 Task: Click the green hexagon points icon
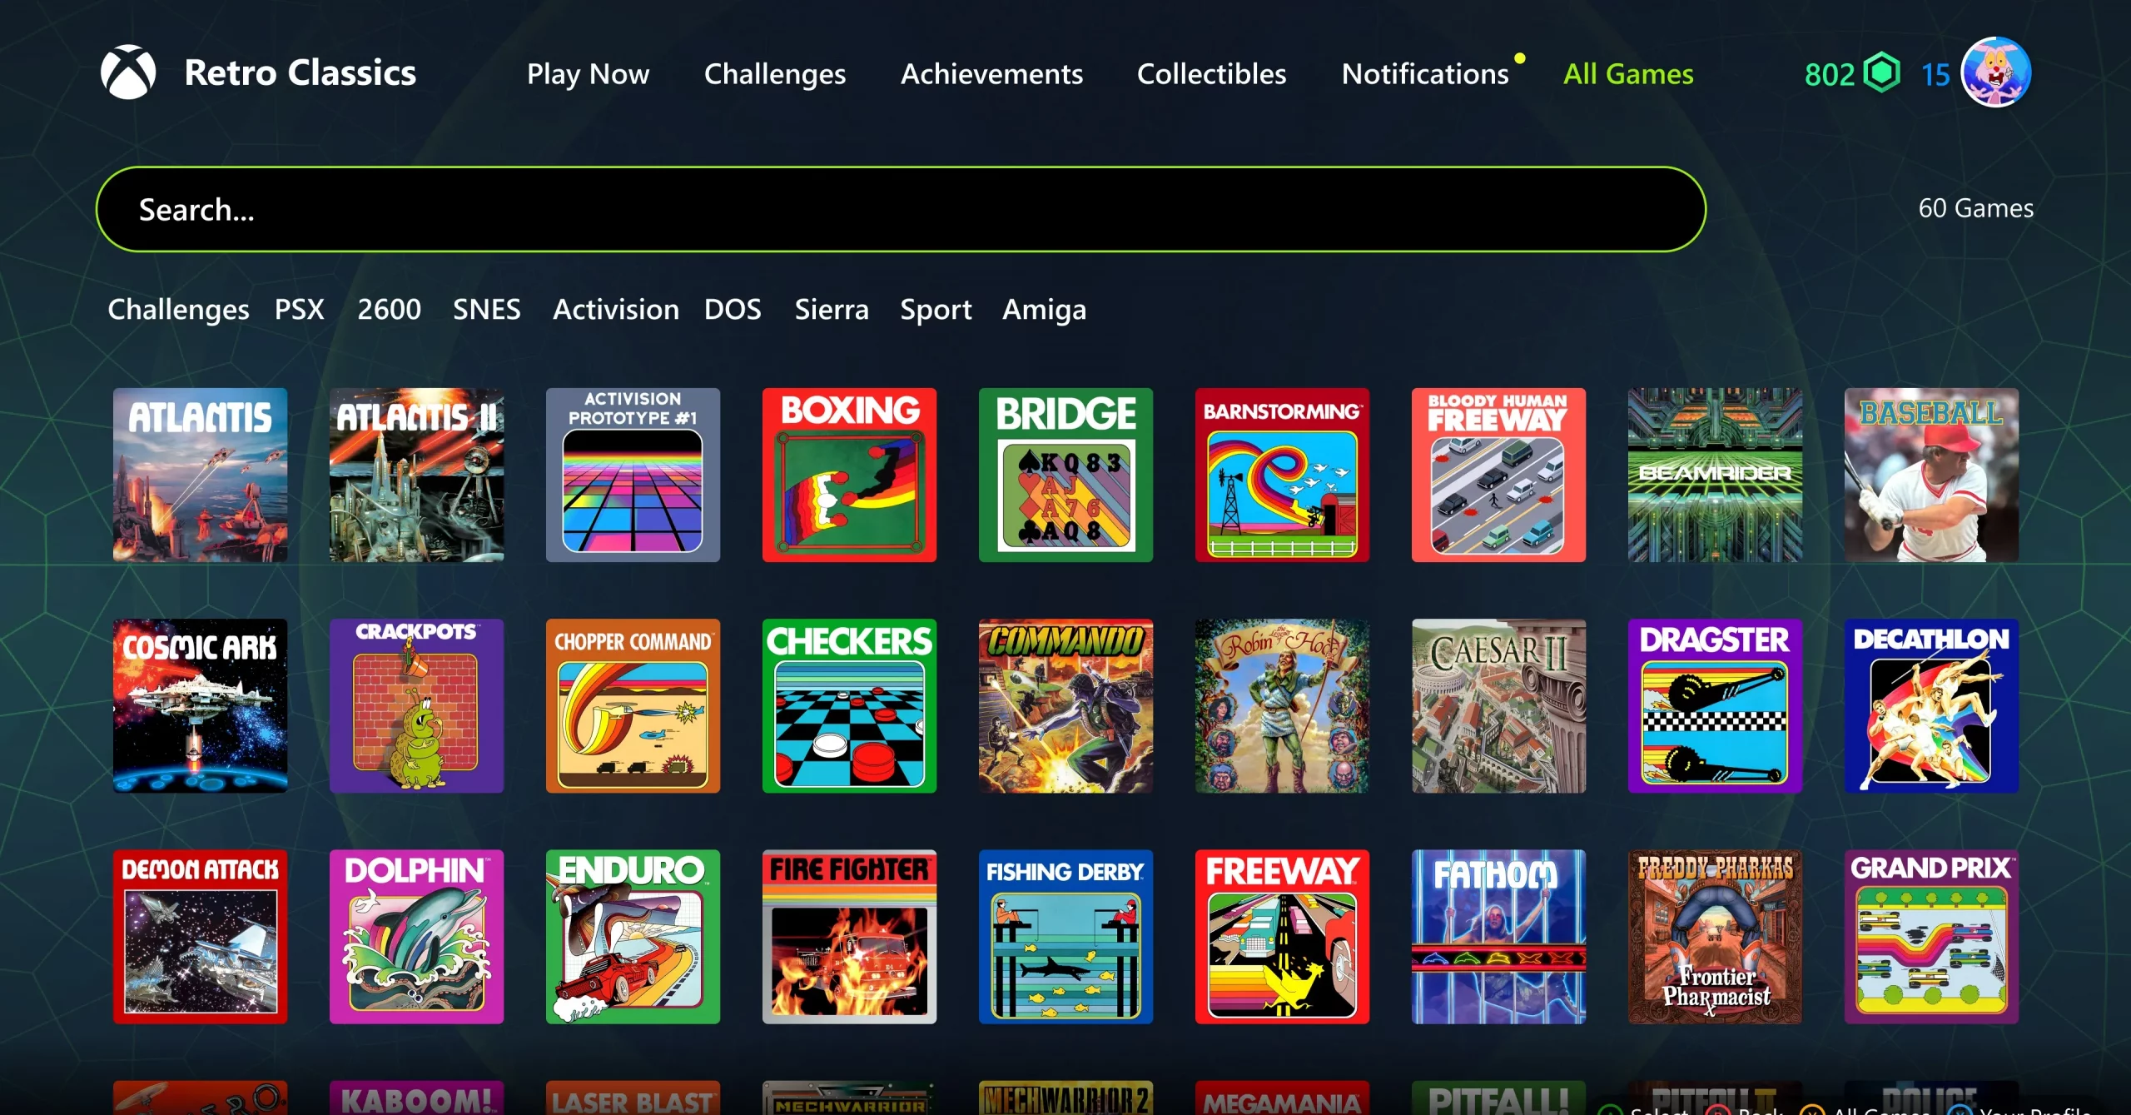tap(1881, 72)
